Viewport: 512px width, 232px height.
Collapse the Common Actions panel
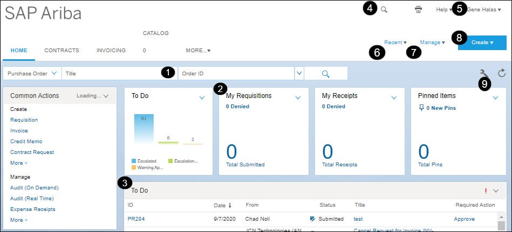pyautogui.click(x=106, y=96)
